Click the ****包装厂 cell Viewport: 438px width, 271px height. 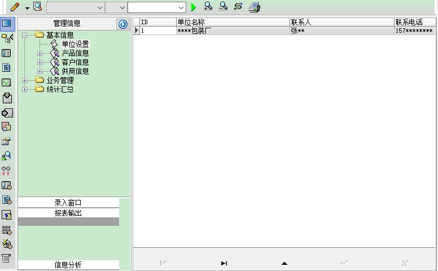click(x=233, y=30)
